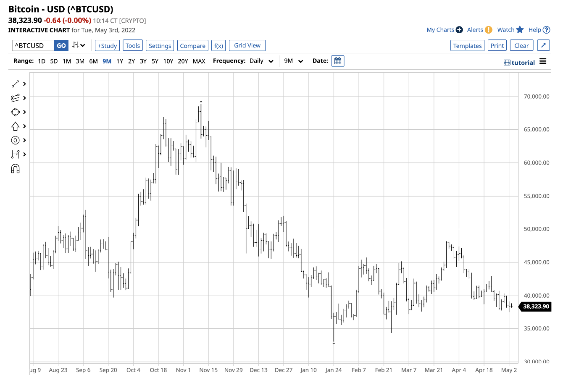This screenshot has width=563, height=388.
Task: Select the up arrow marker tool
Action: [x=15, y=126]
